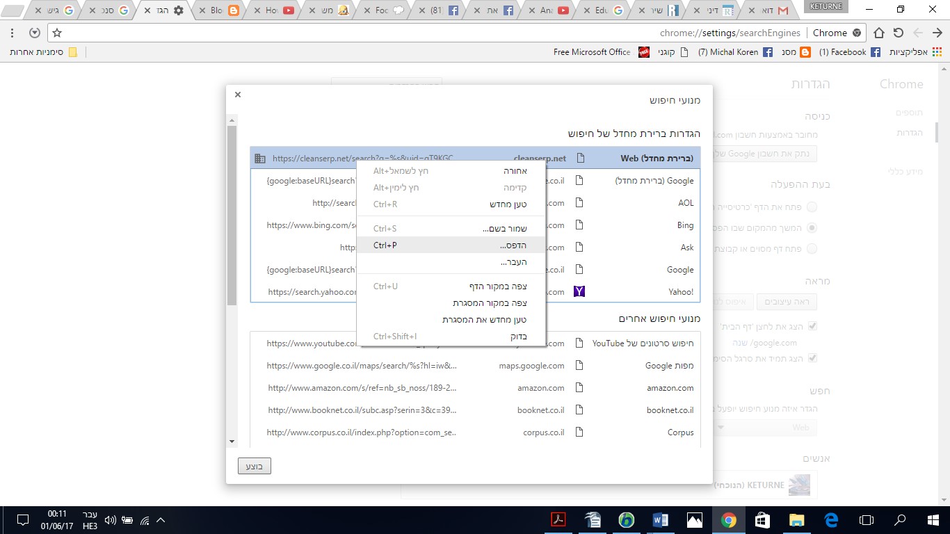Viewport: 950px width, 534px height.
Task: Select 'בדוק' from the context menu
Action: (451, 337)
